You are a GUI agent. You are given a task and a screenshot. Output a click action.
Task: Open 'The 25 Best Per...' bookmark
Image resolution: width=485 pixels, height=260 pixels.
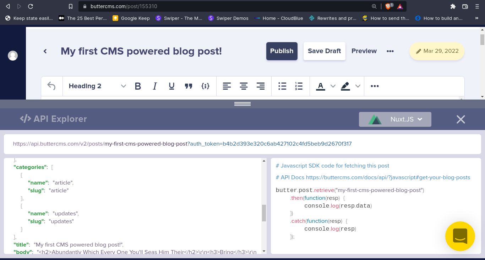click(83, 18)
